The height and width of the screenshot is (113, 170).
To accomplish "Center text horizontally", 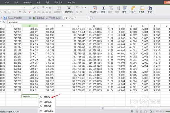I will (x=47, y=12).
